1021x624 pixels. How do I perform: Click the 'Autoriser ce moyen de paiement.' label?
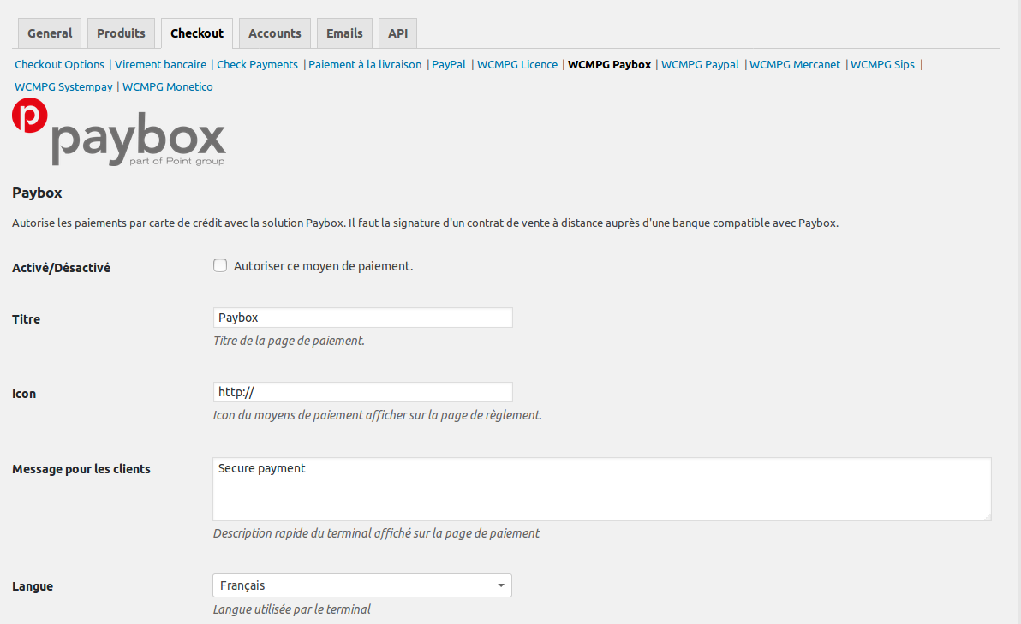coord(323,266)
